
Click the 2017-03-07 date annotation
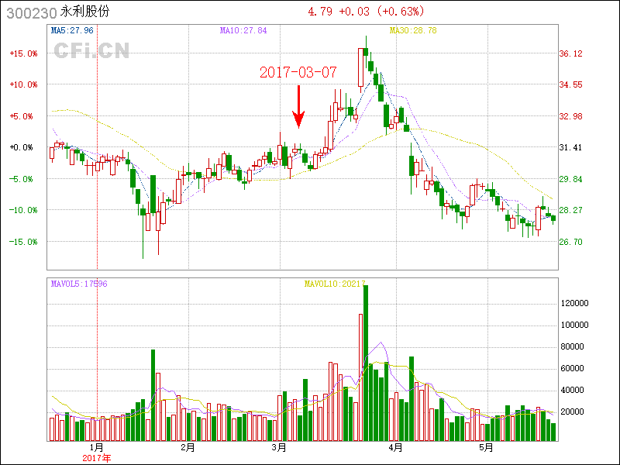[298, 72]
